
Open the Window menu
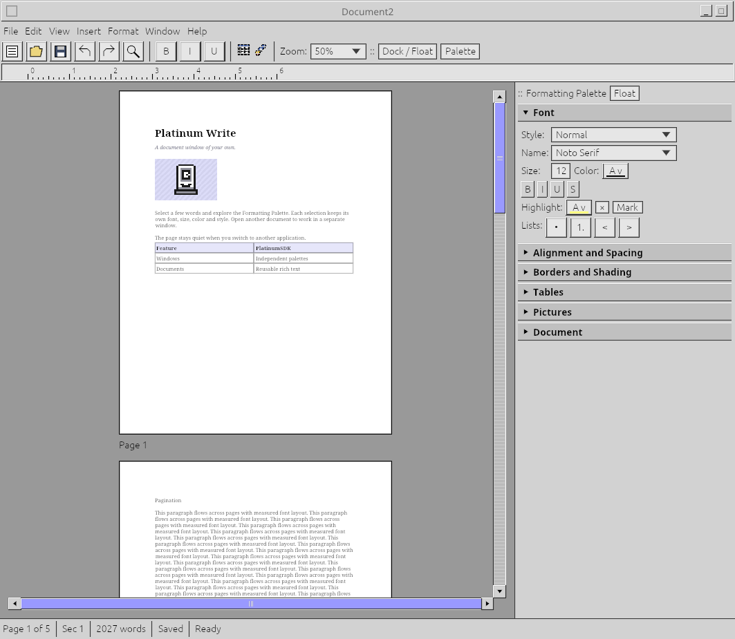(162, 31)
